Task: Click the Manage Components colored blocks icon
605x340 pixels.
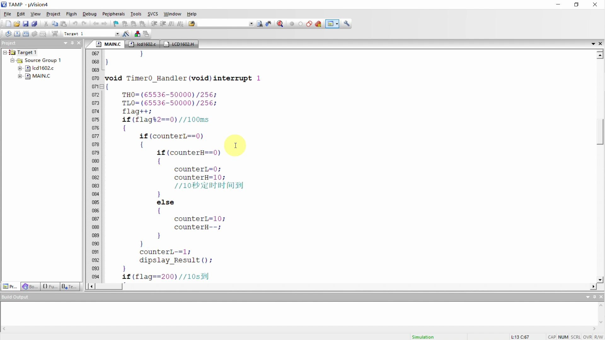Action: 137,34
